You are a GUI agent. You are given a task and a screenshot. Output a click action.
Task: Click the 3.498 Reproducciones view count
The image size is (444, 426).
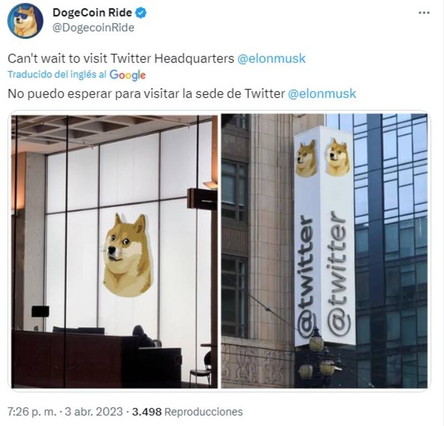click(187, 412)
